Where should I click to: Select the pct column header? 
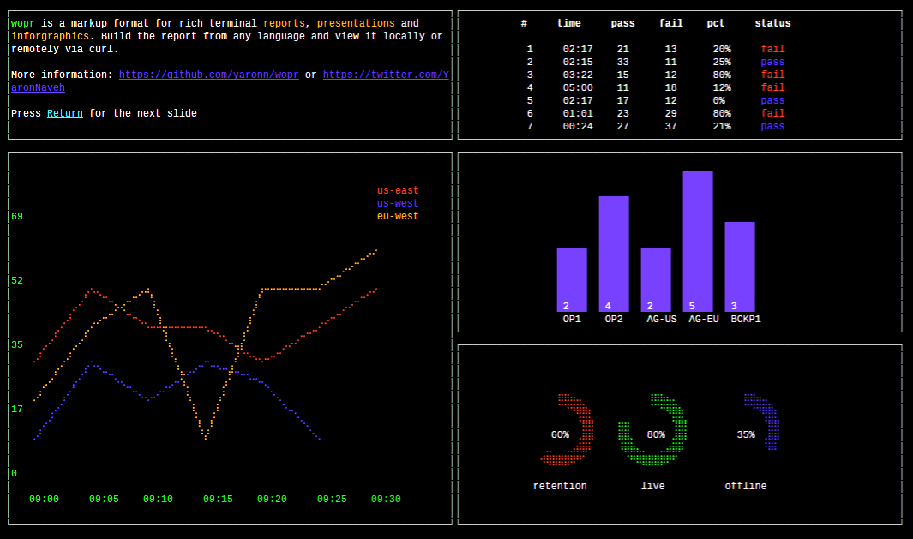click(715, 23)
